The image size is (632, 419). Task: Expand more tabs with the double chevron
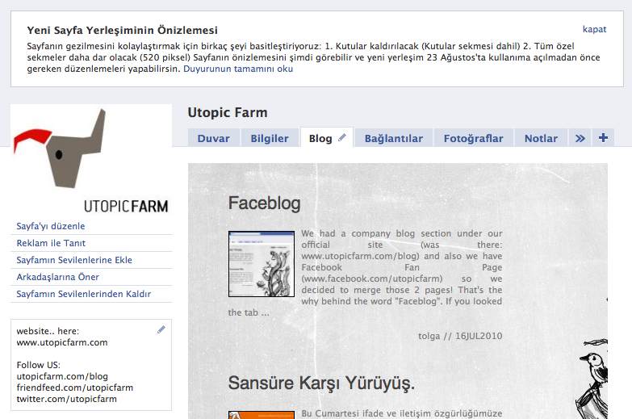580,138
